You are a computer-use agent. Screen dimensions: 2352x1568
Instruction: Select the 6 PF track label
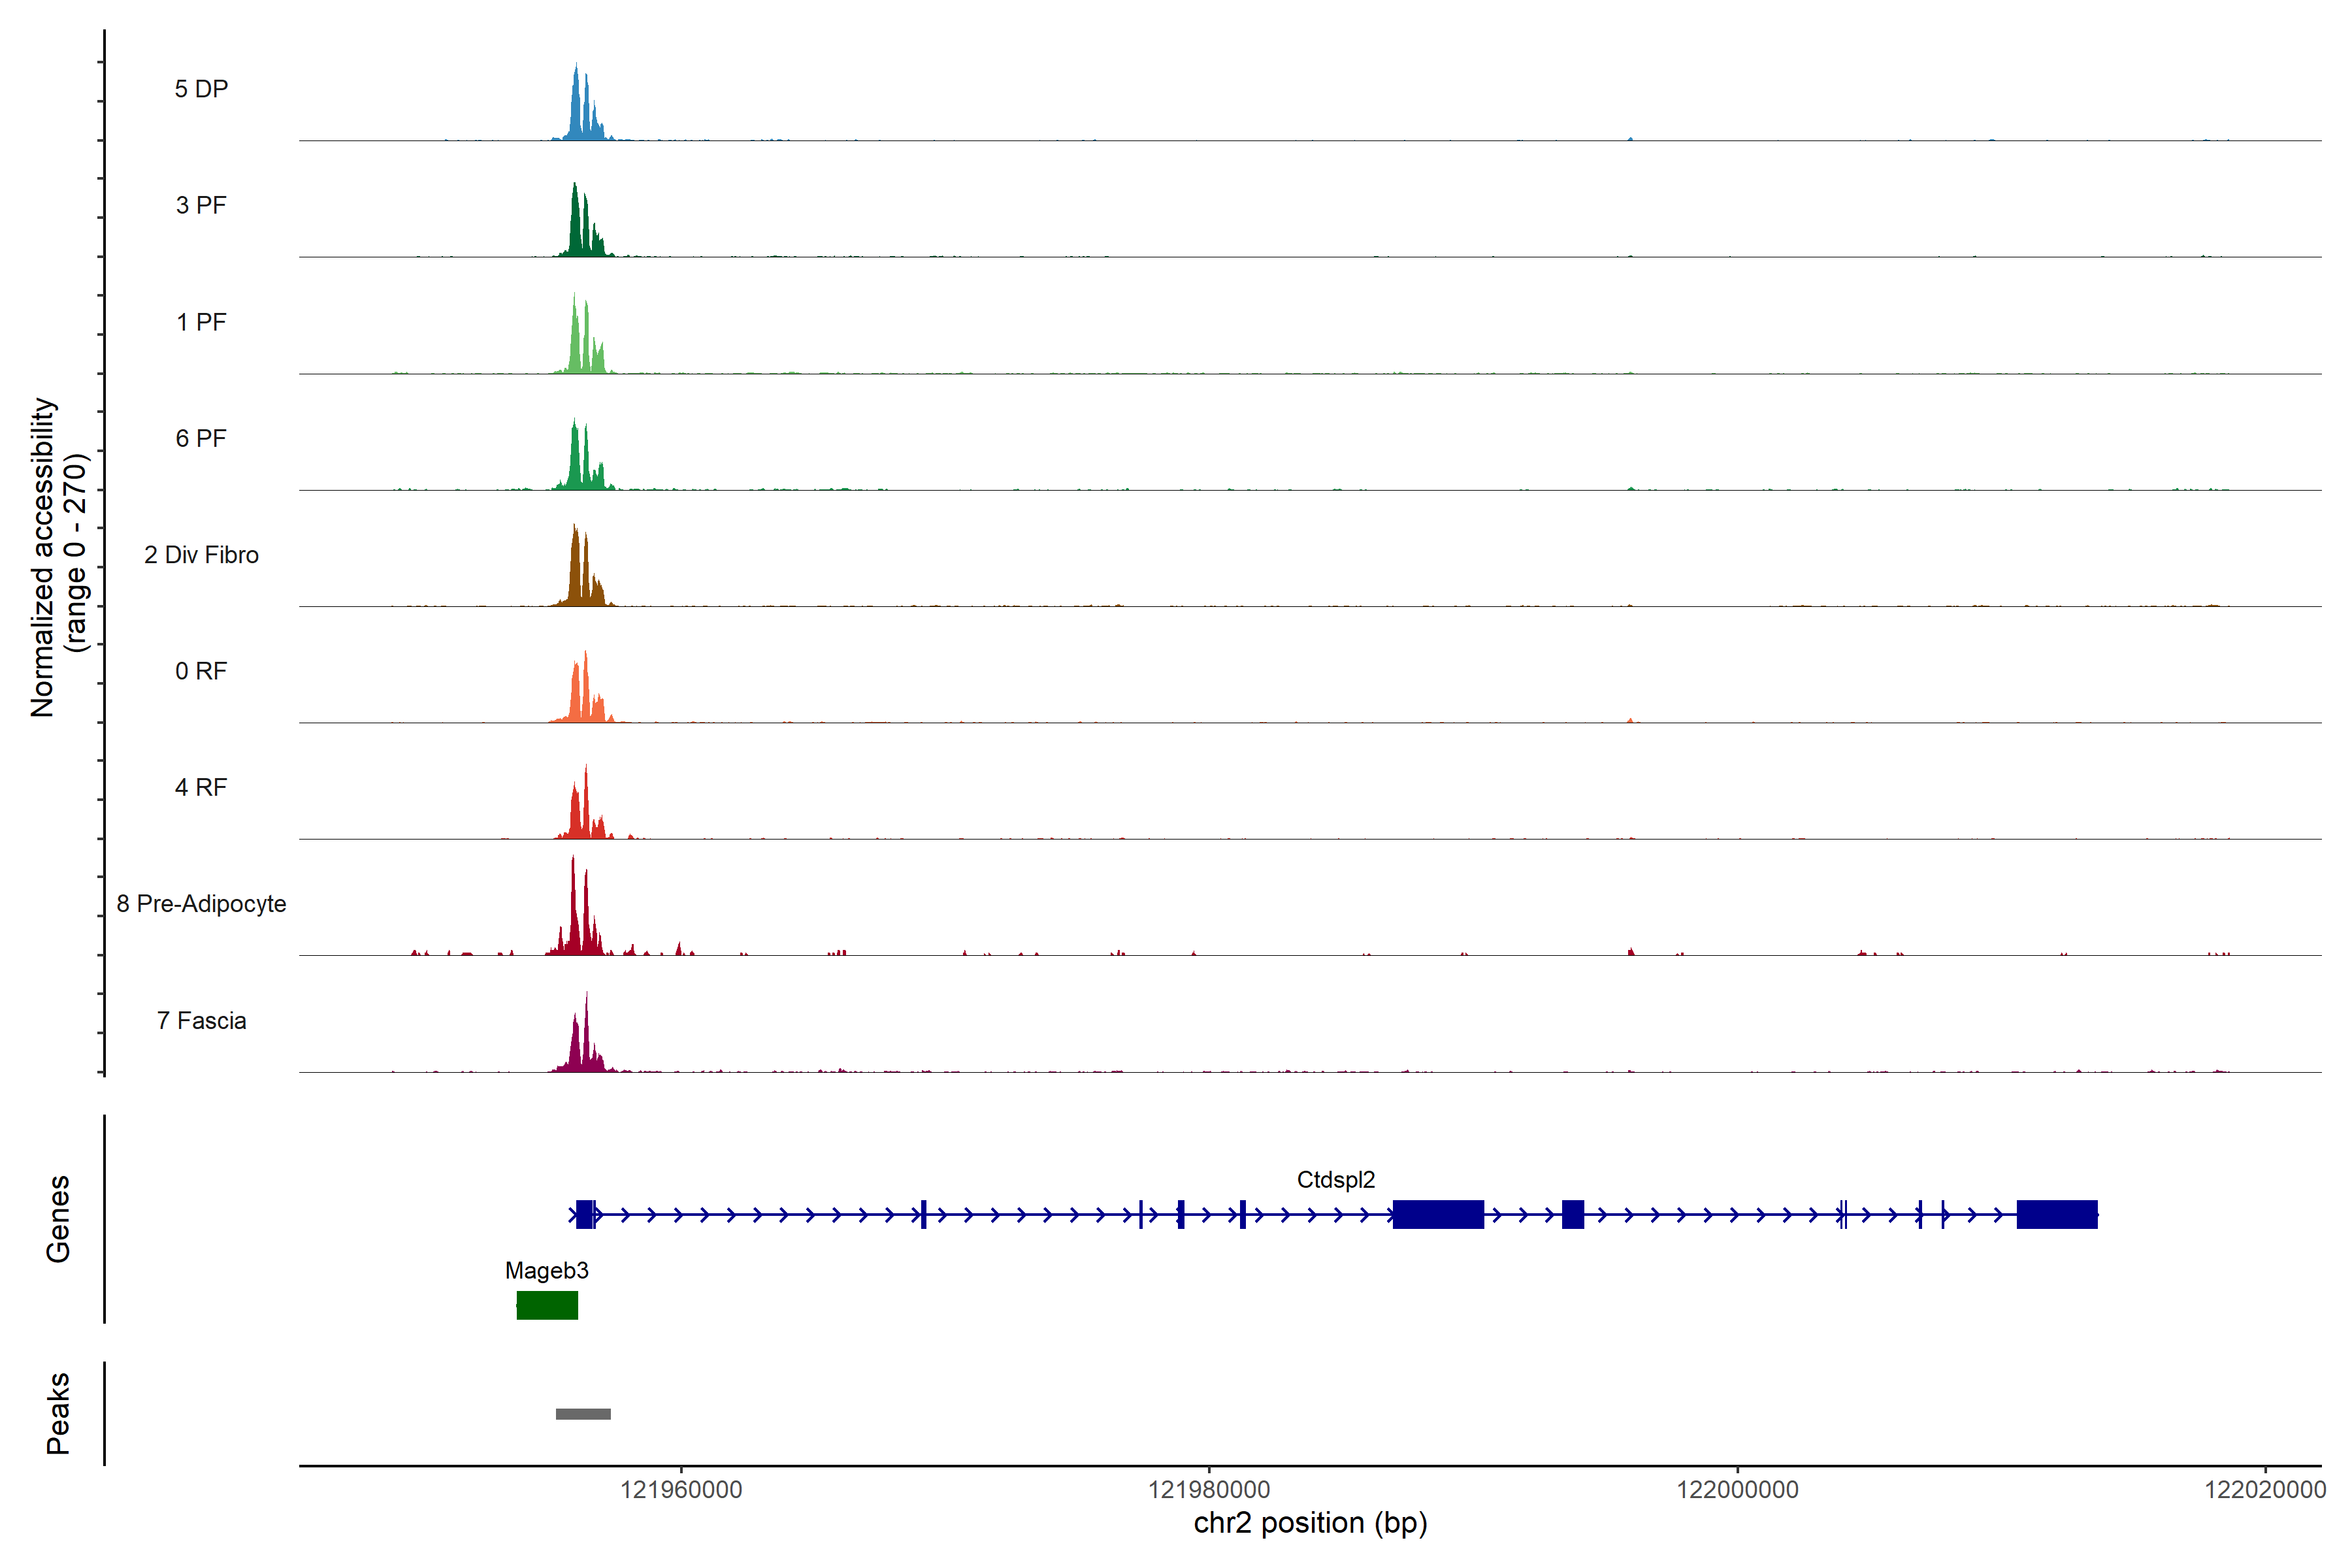tap(201, 438)
